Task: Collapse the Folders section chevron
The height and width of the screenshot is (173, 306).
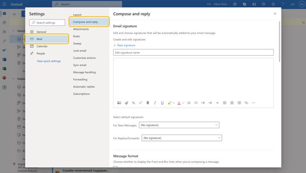Action: click(13, 79)
